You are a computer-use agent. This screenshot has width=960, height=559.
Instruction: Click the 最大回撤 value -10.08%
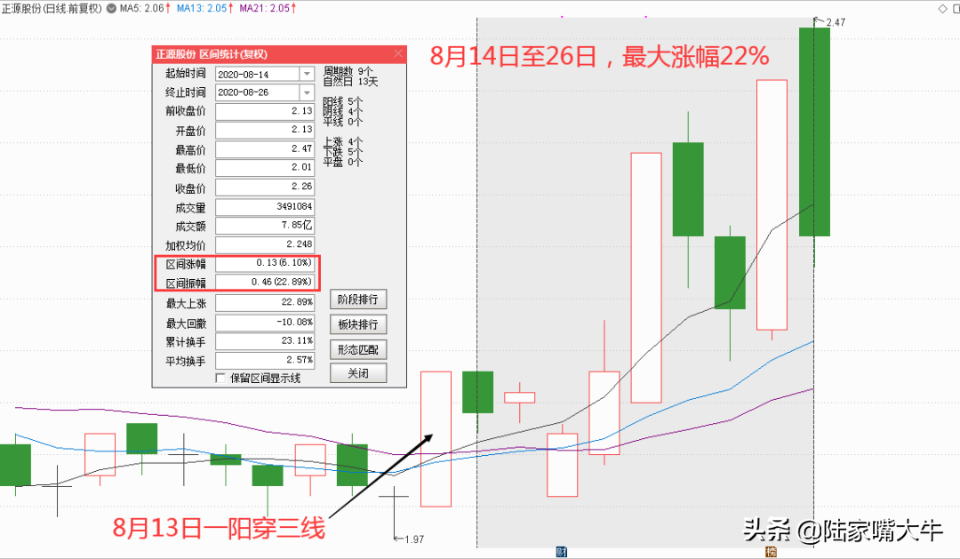265,323
